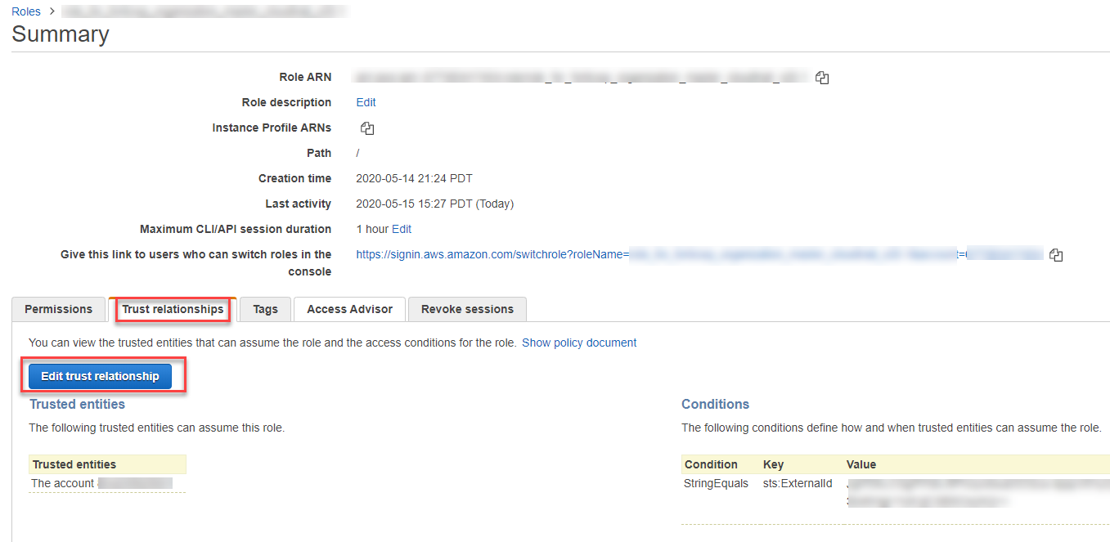Go to the Revoke sessions tab
This screenshot has width=1110, height=542.
pyautogui.click(x=467, y=309)
